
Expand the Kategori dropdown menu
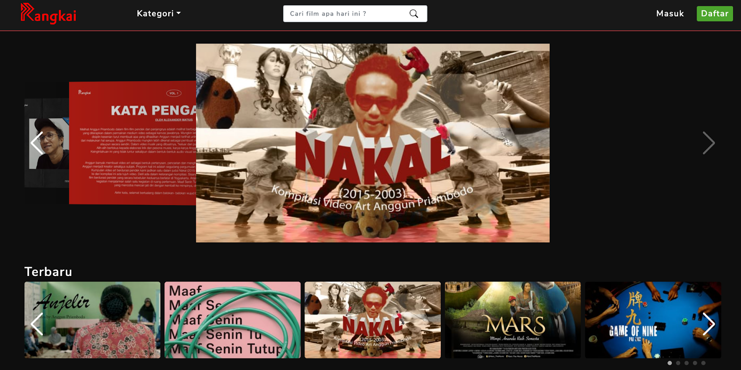point(159,13)
